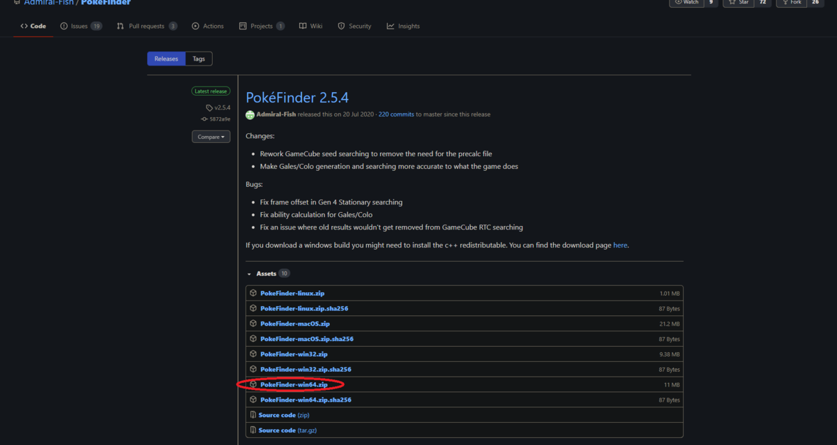Image resolution: width=837 pixels, height=445 pixels.
Task: Click the 1.01 MB size text
Action: click(670, 294)
